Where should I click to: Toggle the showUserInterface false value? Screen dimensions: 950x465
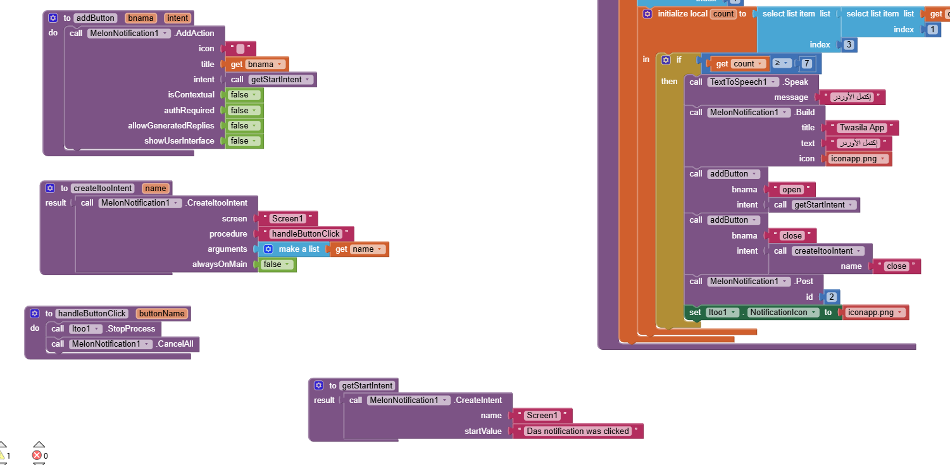244,141
